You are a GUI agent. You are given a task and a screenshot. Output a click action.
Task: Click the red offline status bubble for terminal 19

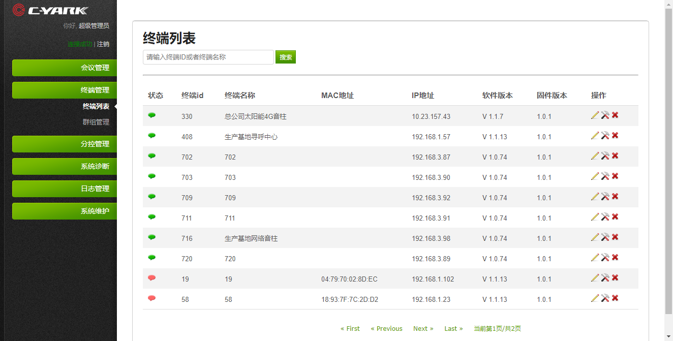(151, 278)
